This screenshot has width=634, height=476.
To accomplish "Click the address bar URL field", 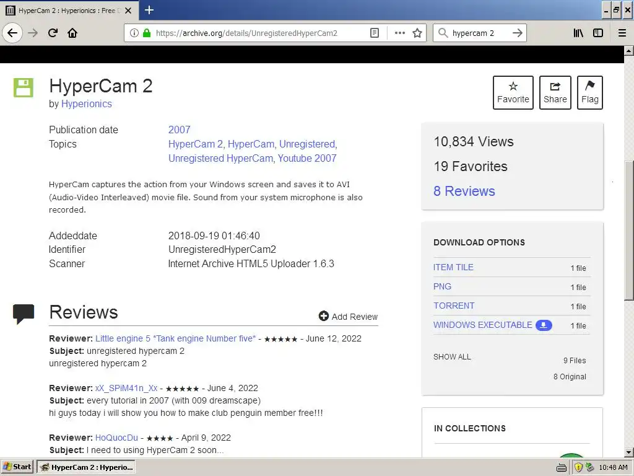I will click(x=246, y=33).
